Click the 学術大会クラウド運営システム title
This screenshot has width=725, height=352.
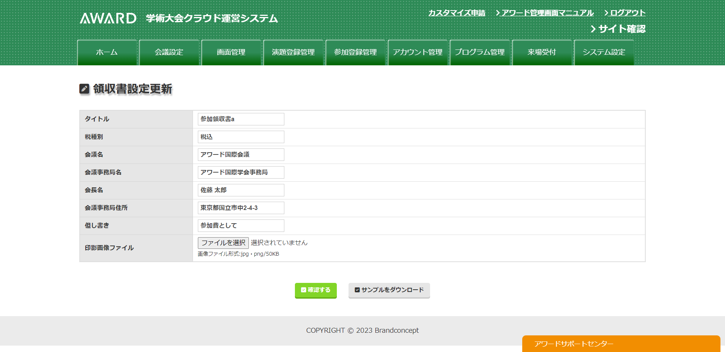click(x=212, y=19)
